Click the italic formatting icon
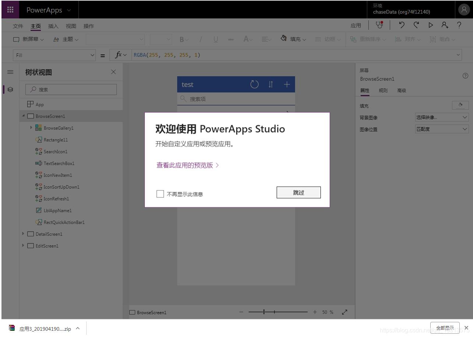Image resolution: width=473 pixels, height=337 pixels. coord(201,39)
